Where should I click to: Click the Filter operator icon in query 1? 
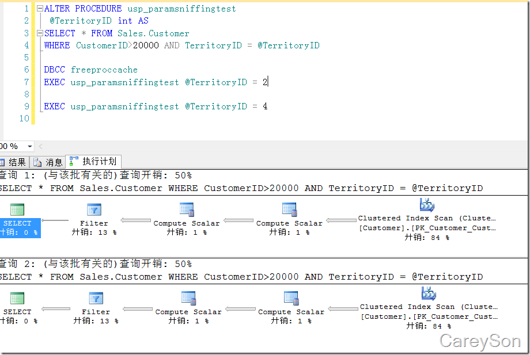94,210
